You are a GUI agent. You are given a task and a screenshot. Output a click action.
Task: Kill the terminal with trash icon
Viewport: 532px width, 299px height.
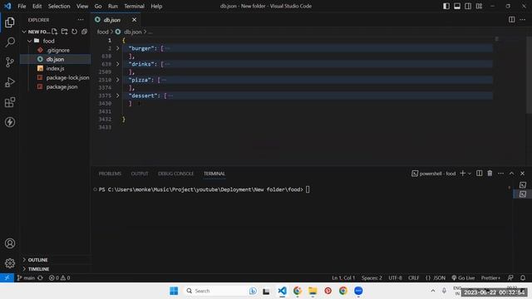[x=490, y=174]
